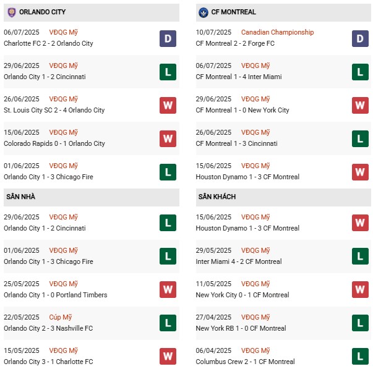Viewport: 373px width, 369px height.
Task: Click win badge for St. Louis City match
Action: [168, 105]
